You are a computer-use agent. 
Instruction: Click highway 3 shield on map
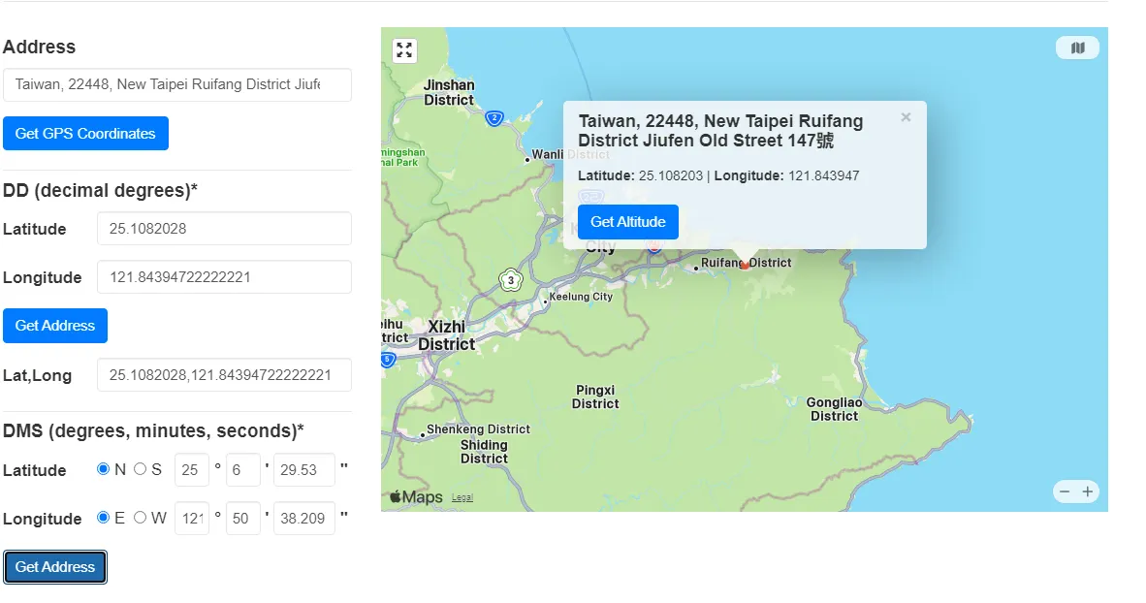click(x=510, y=281)
